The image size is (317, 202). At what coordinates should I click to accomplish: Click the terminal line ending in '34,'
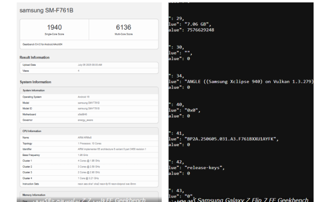pos(176,76)
